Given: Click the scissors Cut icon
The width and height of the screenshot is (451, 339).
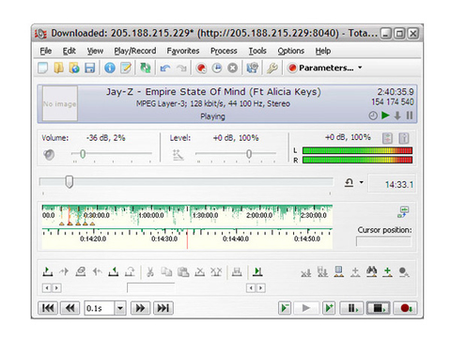Looking at the screenshot, I should tap(150, 271).
